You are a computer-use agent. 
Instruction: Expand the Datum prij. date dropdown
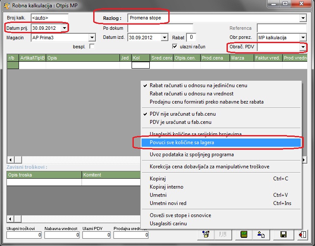[65, 28]
